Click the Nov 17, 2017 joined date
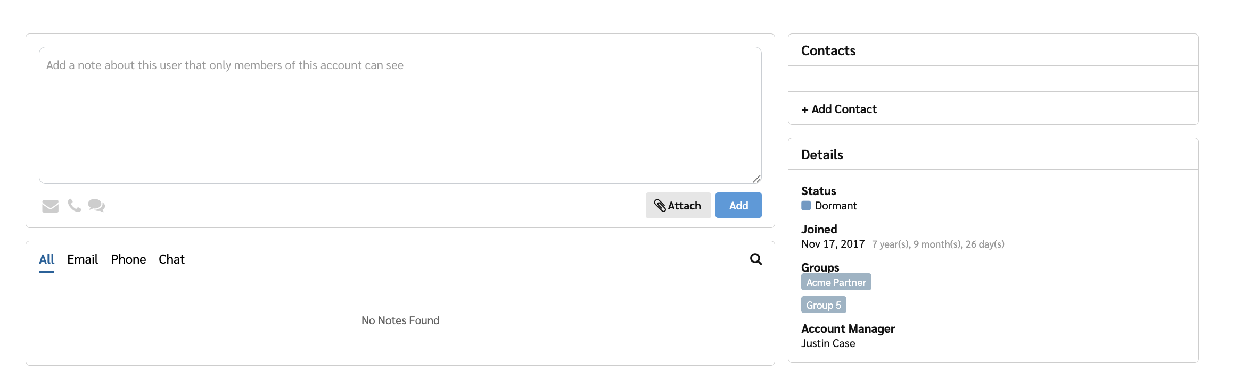The width and height of the screenshot is (1234, 388). (833, 244)
